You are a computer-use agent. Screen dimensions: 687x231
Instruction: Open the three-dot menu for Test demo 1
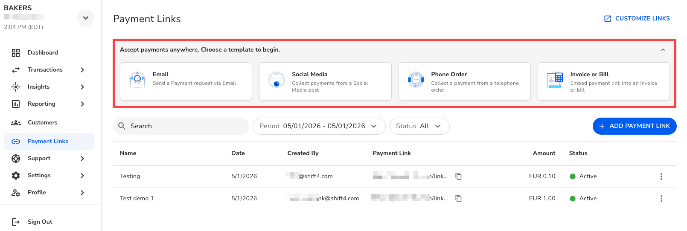661,199
